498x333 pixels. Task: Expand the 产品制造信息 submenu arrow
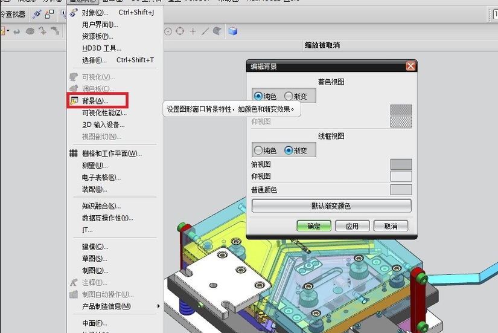pos(159,306)
